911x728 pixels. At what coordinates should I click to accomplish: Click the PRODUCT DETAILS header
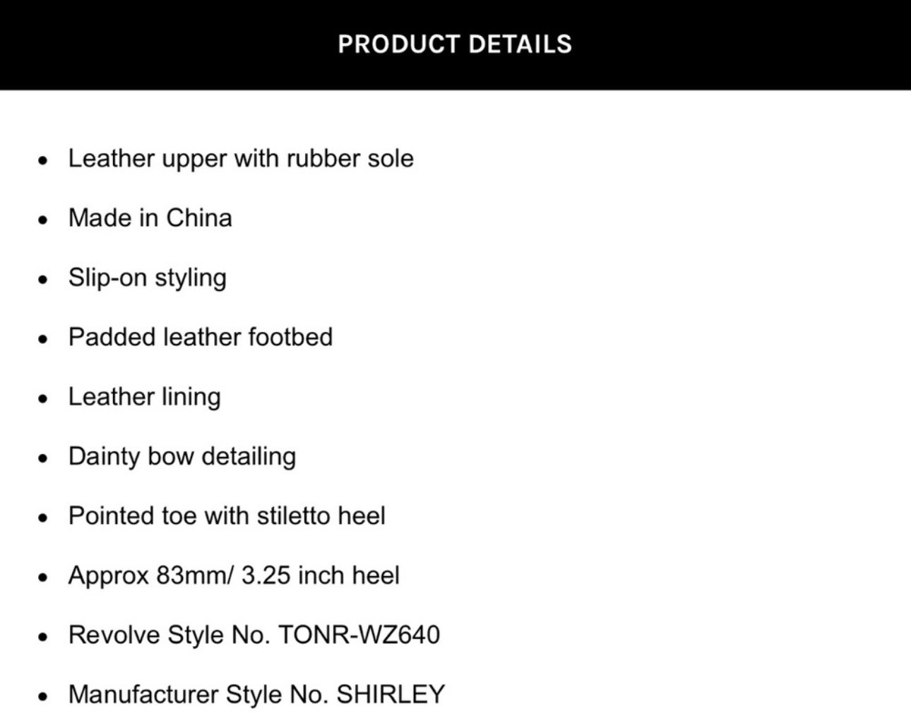(455, 44)
